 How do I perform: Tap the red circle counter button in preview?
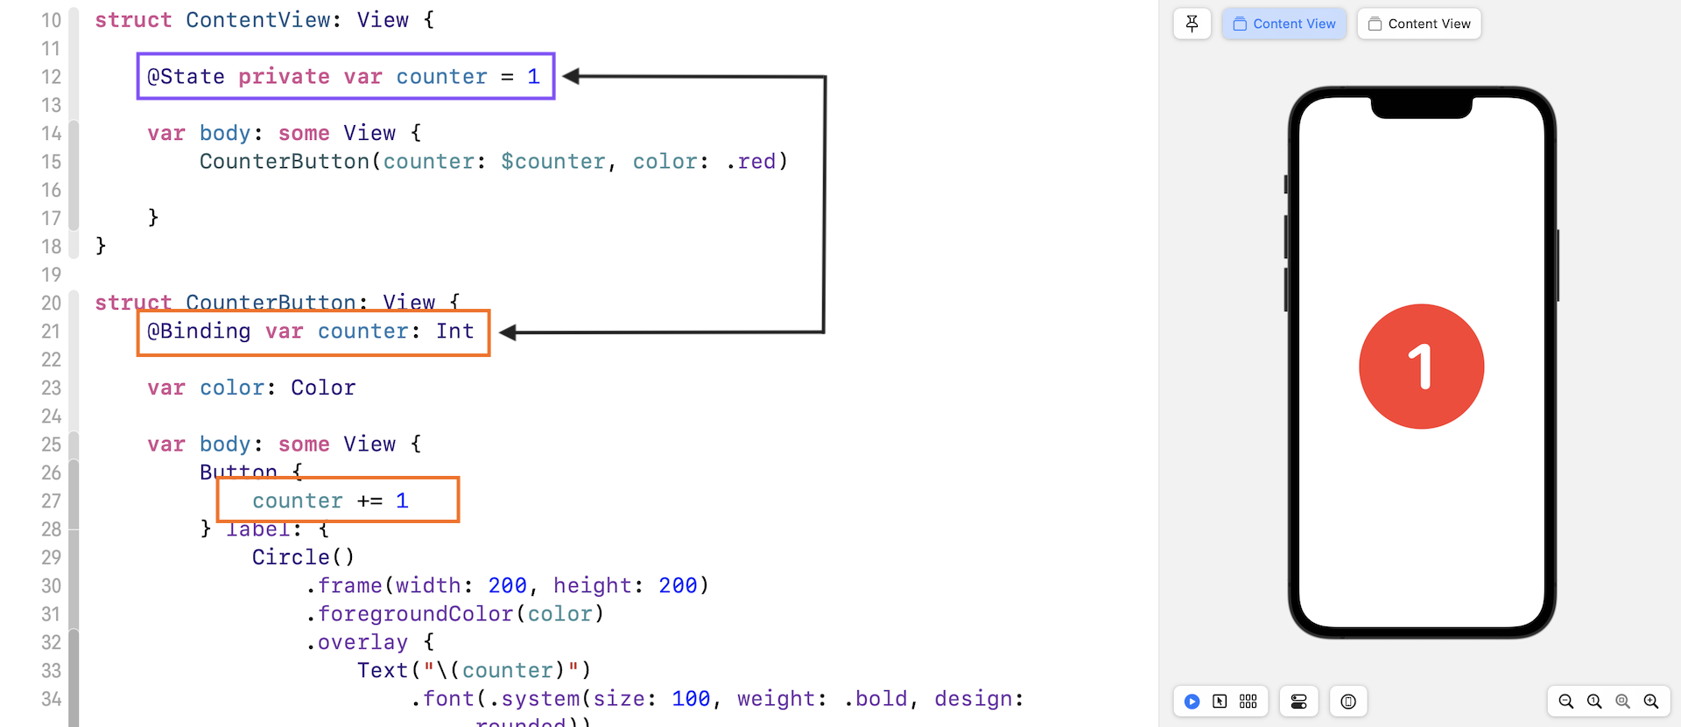point(1421,367)
